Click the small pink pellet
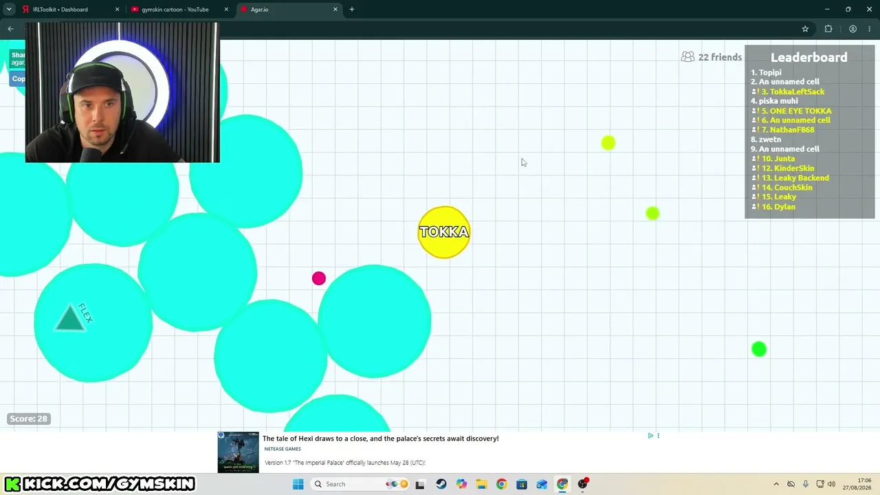This screenshot has width=880, height=495. (318, 278)
